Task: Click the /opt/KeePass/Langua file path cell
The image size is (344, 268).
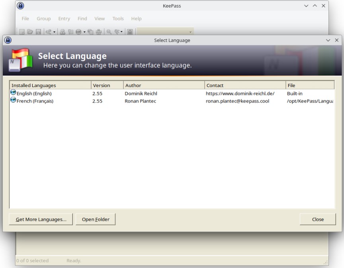Action: pyautogui.click(x=310, y=101)
